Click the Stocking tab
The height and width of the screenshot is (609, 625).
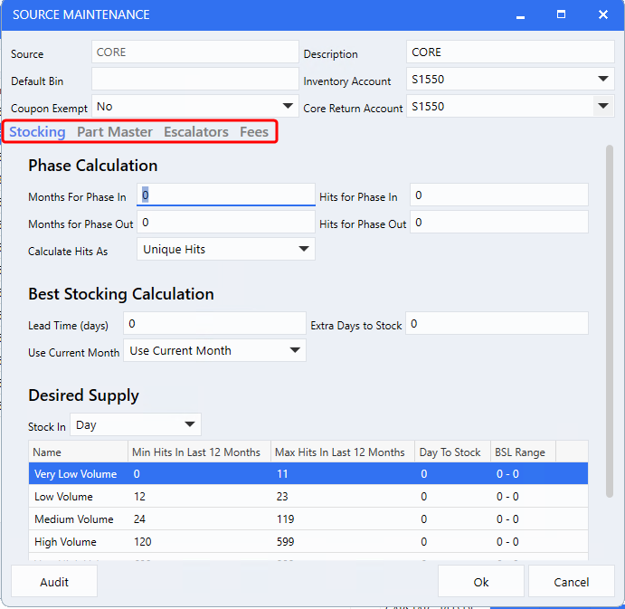point(37,132)
